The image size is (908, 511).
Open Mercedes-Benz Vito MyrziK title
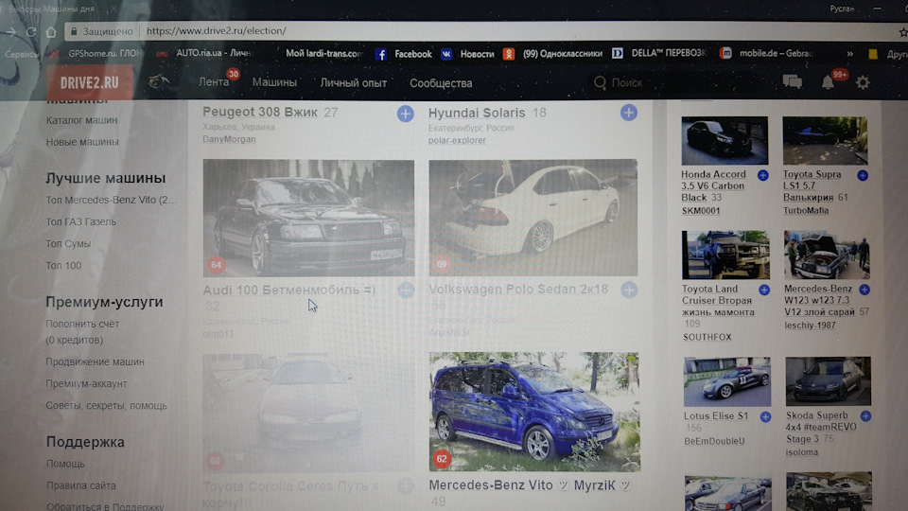click(x=530, y=485)
